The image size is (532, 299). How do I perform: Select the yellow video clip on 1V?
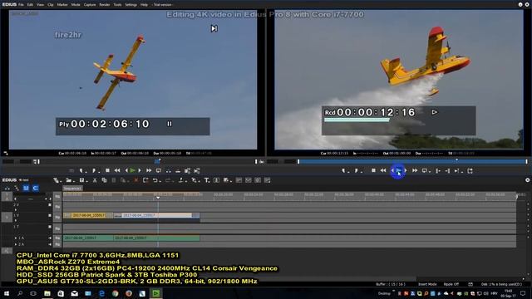click(x=88, y=215)
